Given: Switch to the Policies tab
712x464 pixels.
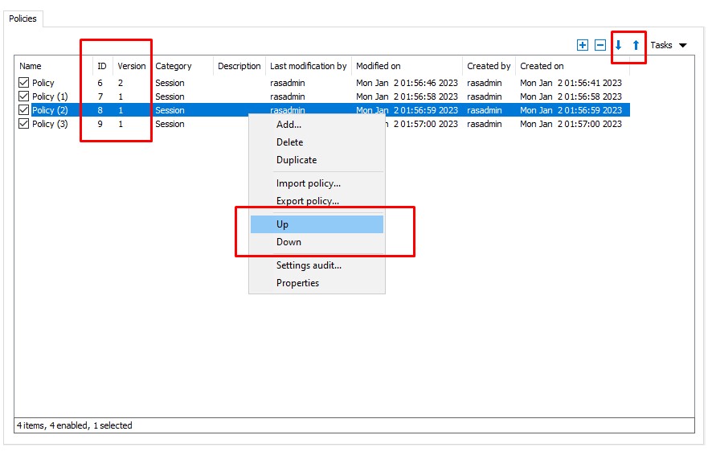Looking at the screenshot, I should click(23, 18).
